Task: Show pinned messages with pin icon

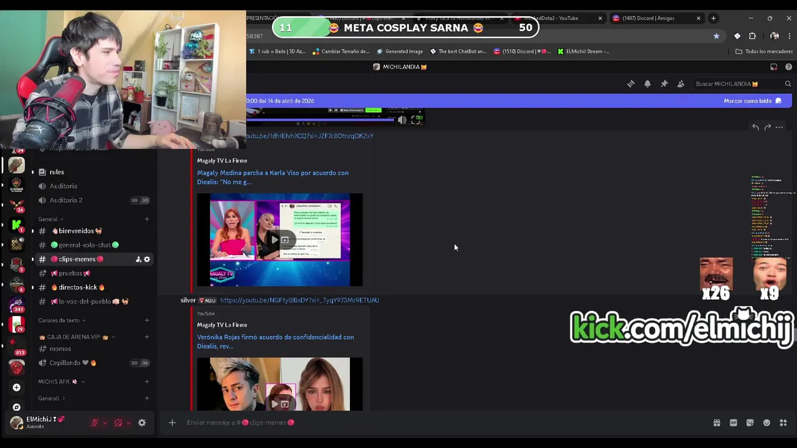Action: [664, 84]
